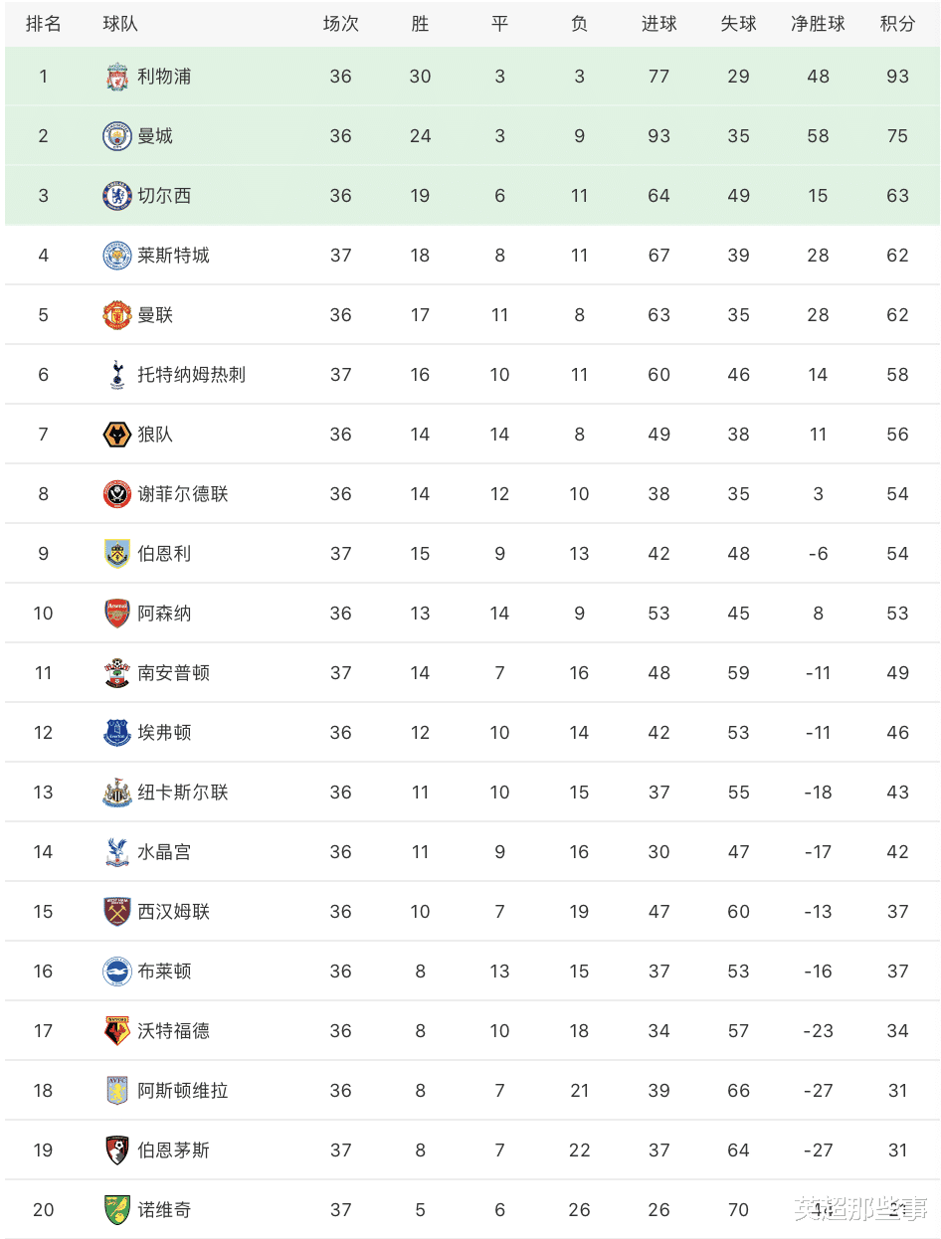The image size is (941, 1239).
Task: Click the Manchester City club crest
Action: click(x=117, y=136)
